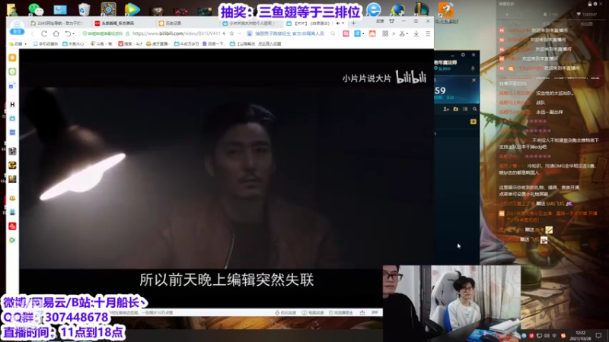Image resolution: width=609 pixels, height=342 pixels.
Task: Switch to the 2345网址导航 tab
Action: click(x=59, y=24)
